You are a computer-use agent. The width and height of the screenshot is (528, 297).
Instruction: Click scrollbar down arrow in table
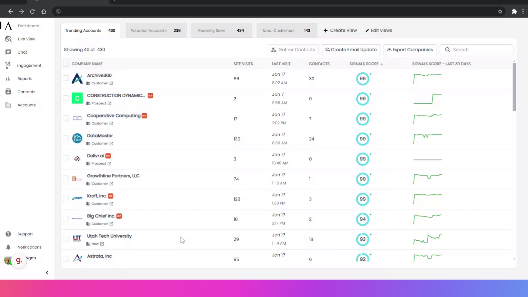(514, 259)
